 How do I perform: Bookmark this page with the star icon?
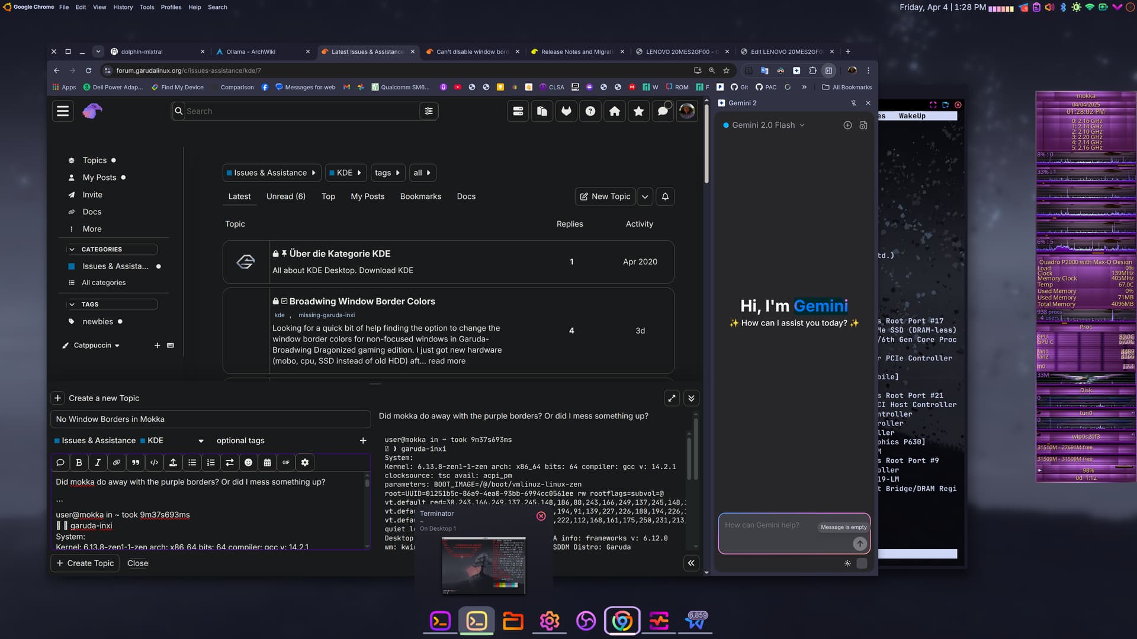pos(726,70)
